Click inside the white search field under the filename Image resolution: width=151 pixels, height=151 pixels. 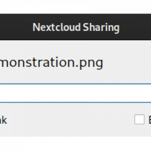(75, 93)
